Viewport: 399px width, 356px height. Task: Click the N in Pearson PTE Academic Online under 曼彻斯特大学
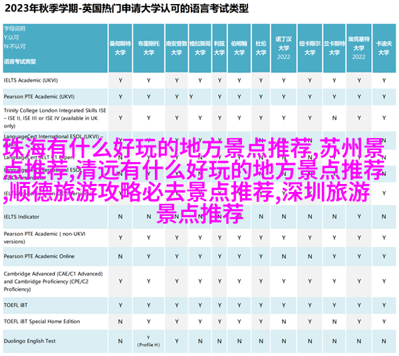(x=120, y=256)
